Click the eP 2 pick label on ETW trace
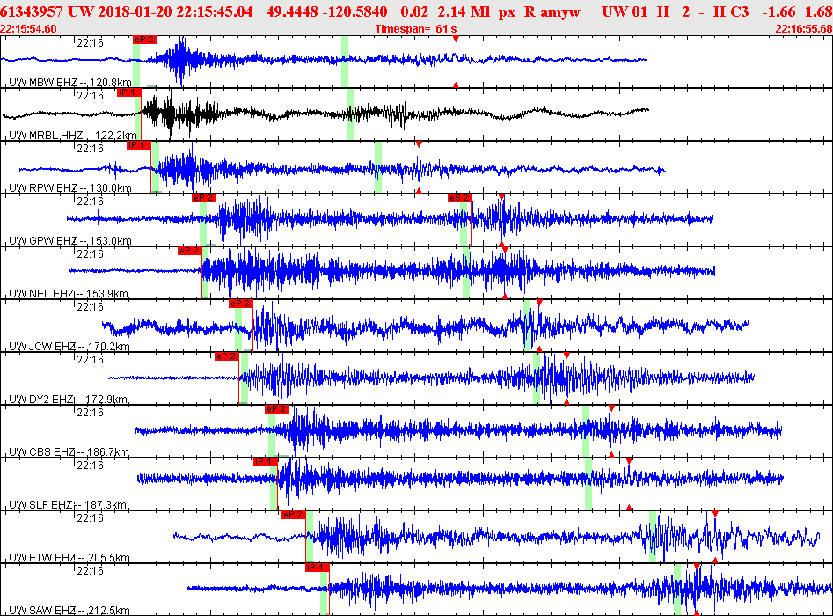The image size is (833, 616). click(x=294, y=515)
